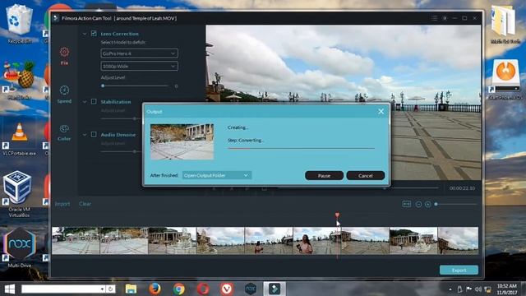Open Oracle VM VirtualBox desktop icon
This screenshot has width=526, height=296.
pyautogui.click(x=18, y=194)
